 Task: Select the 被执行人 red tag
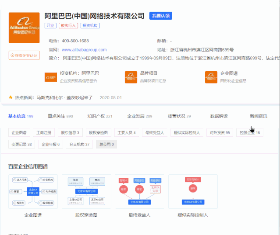click(x=68, y=26)
